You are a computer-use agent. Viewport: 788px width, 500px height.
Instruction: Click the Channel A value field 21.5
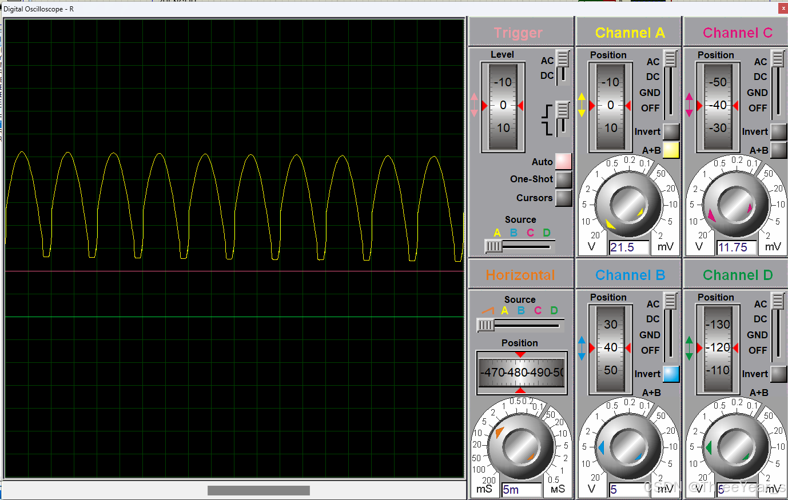[629, 247]
